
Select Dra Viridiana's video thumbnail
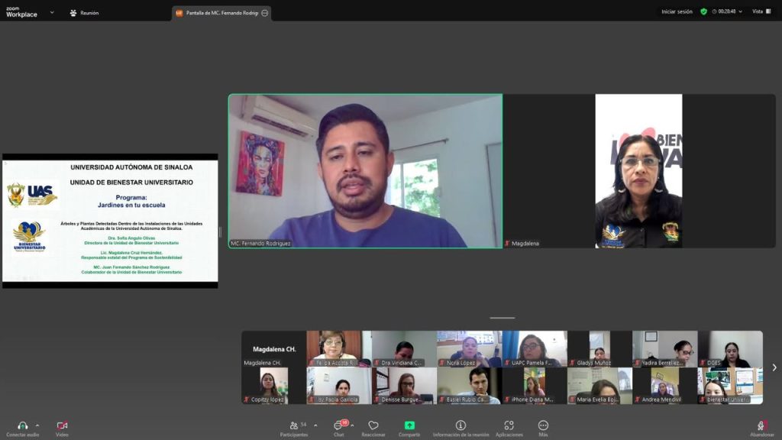coord(404,348)
